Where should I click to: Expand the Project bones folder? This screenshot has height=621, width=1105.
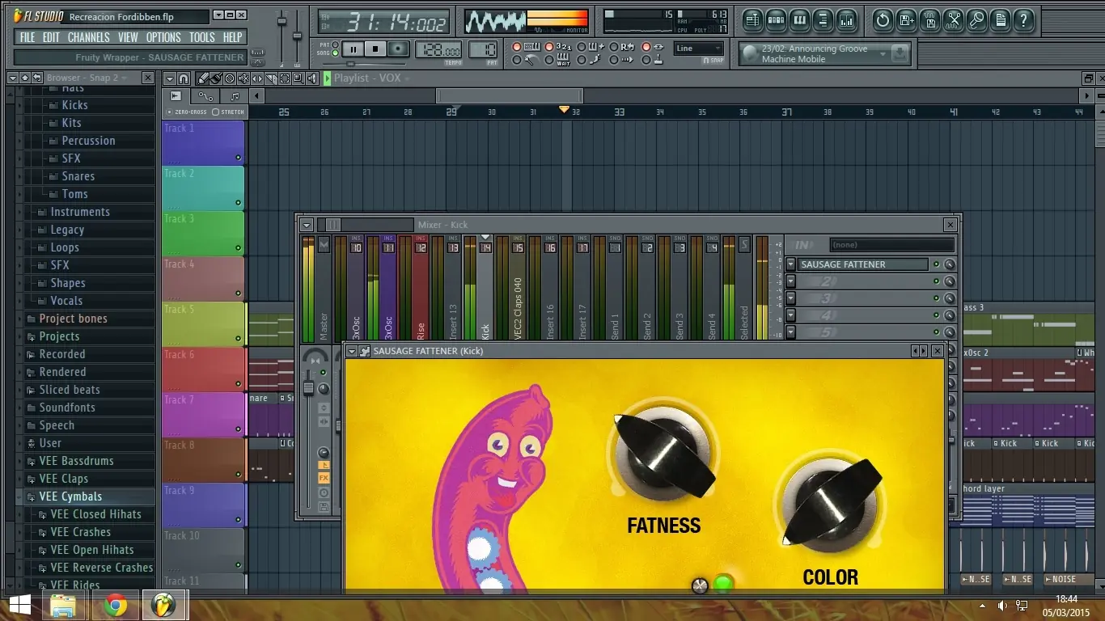click(x=31, y=319)
